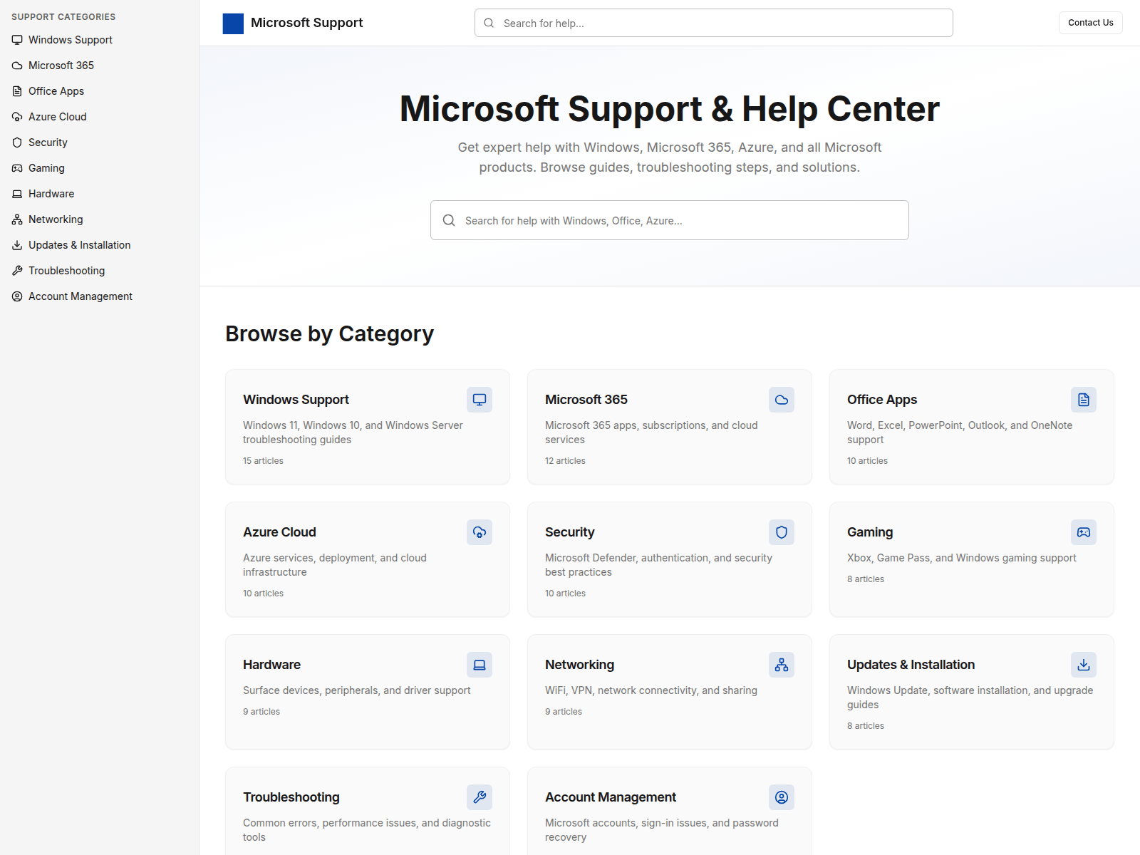Click the blue Microsoft Support logo square
1140x855 pixels.
pyautogui.click(x=233, y=24)
